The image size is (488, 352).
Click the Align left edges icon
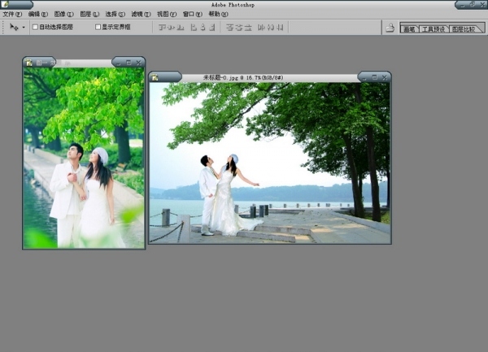pos(194,28)
